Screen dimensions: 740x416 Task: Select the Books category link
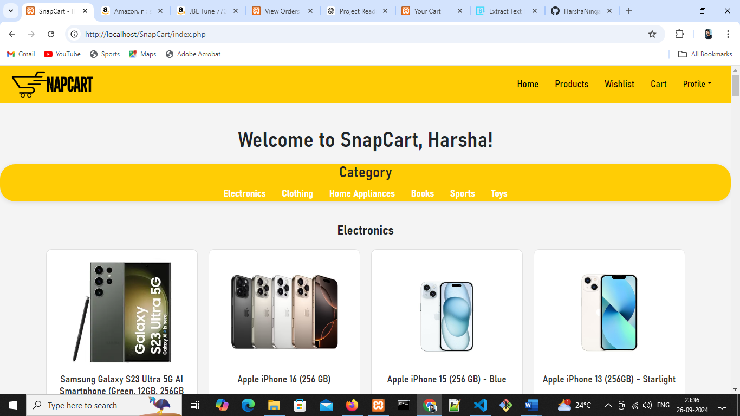tap(423, 193)
